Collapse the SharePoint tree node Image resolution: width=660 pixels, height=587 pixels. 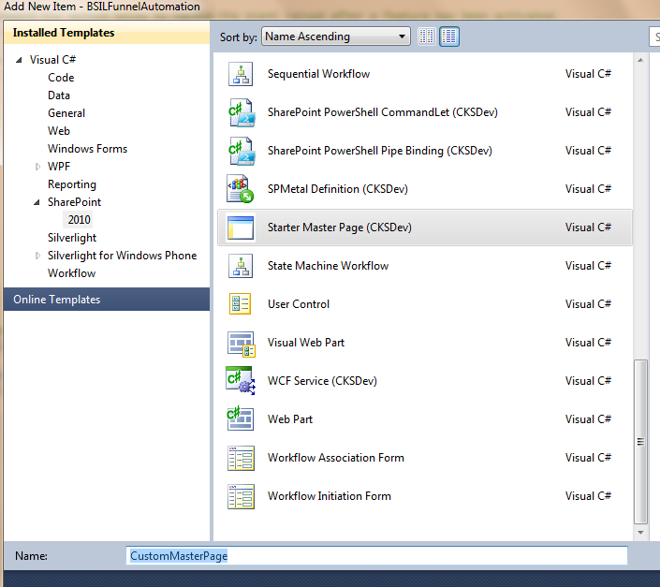pos(37,202)
